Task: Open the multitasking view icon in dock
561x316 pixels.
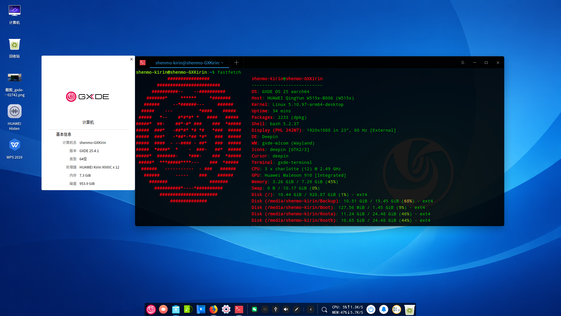Action: point(163,309)
